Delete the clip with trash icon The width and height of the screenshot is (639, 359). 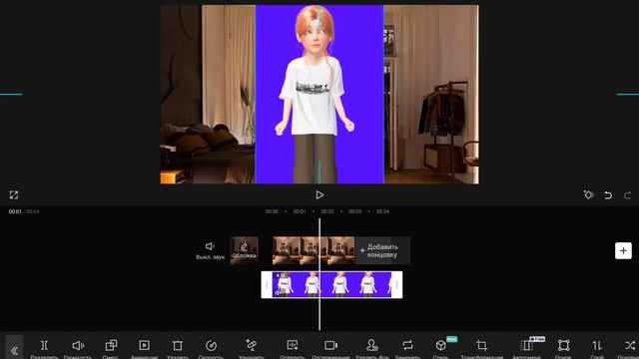tap(178, 348)
